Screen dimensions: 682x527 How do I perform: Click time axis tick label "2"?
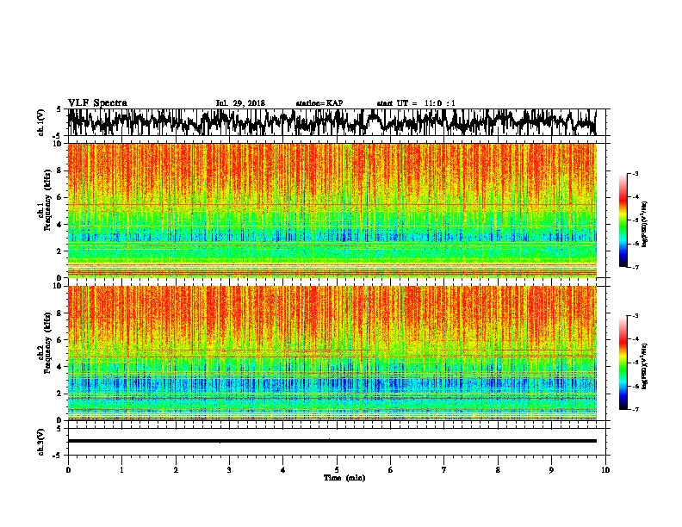point(176,470)
